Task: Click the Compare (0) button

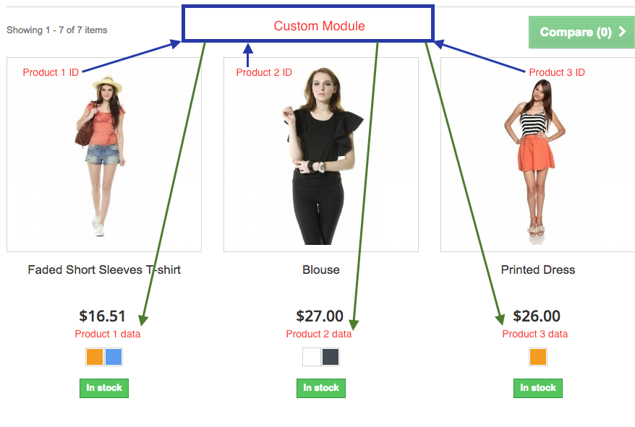Action: (582, 32)
